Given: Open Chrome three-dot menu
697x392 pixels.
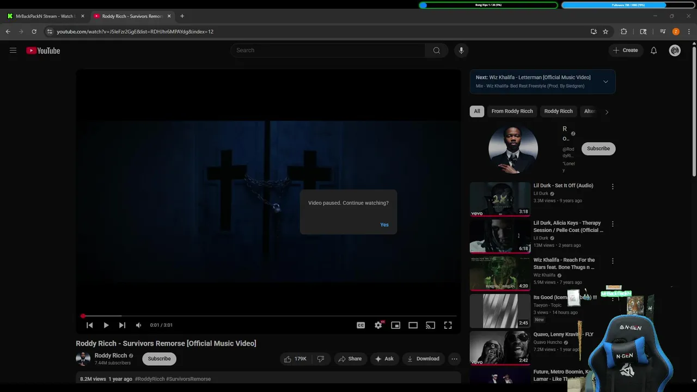Looking at the screenshot, I should [689, 32].
